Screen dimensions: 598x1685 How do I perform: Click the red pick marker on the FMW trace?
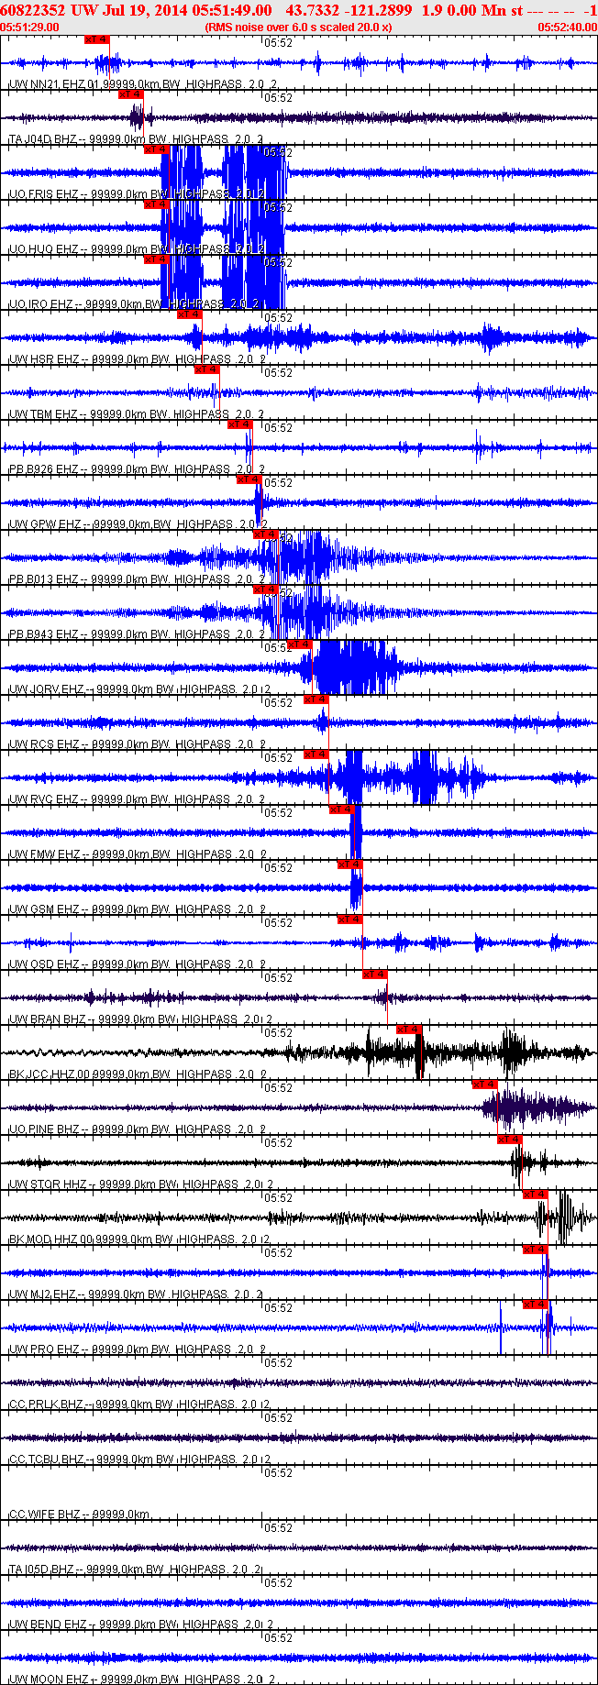[x=341, y=809]
